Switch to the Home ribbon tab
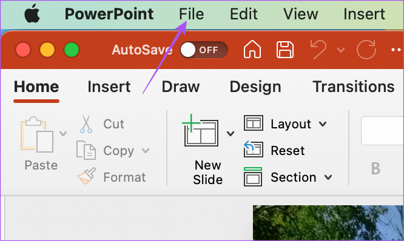The image size is (404, 241). [x=36, y=87]
